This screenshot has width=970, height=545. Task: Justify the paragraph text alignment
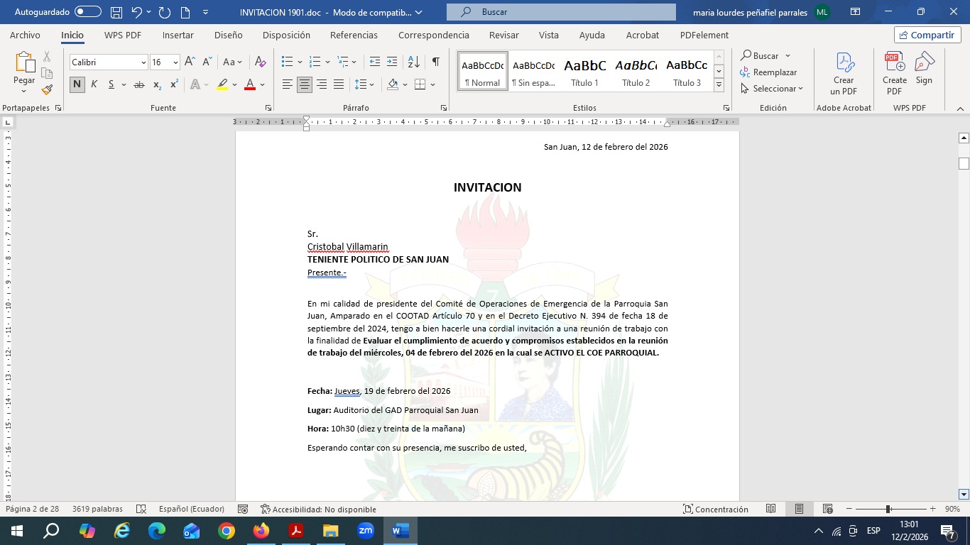(x=339, y=85)
